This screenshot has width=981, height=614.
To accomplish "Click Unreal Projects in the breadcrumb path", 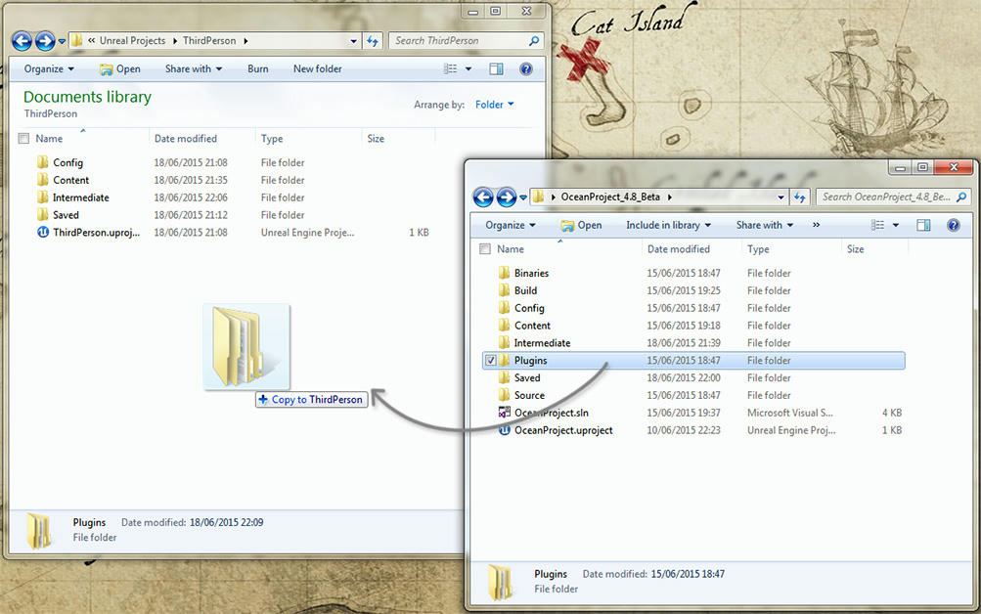I will [x=134, y=41].
